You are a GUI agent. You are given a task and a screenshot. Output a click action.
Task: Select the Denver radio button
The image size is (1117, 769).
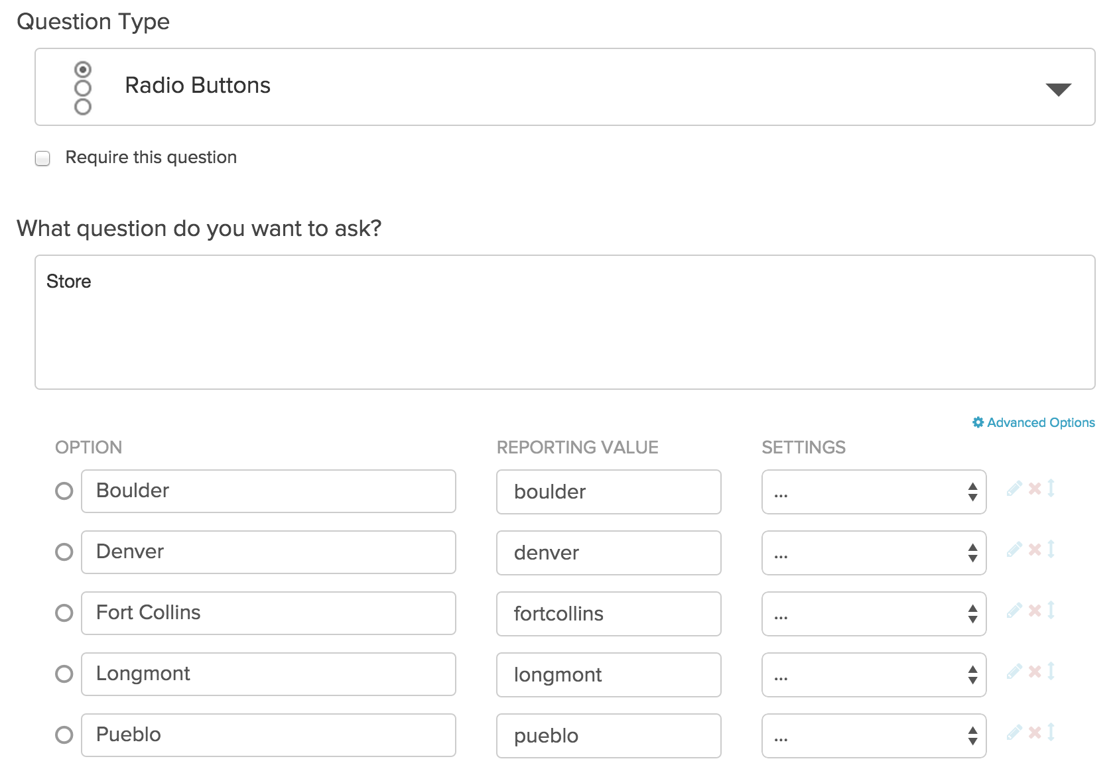coord(64,552)
